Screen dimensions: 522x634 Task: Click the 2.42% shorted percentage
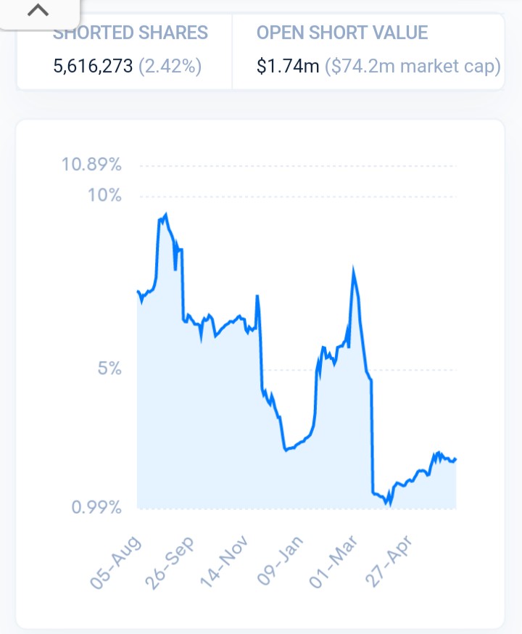click(170, 67)
